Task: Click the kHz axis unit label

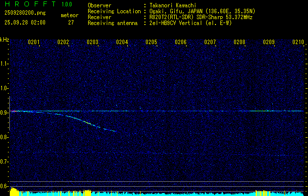Action: tap(4, 40)
